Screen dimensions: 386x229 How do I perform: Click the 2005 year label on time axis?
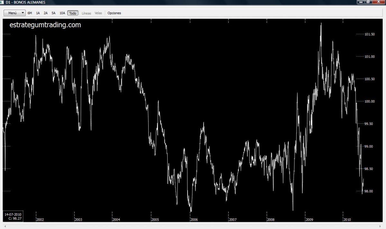click(x=155, y=220)
